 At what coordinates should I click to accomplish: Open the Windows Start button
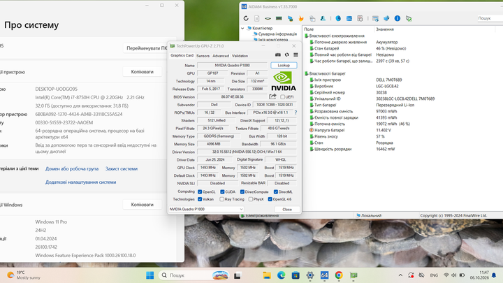tap(150, 275)
